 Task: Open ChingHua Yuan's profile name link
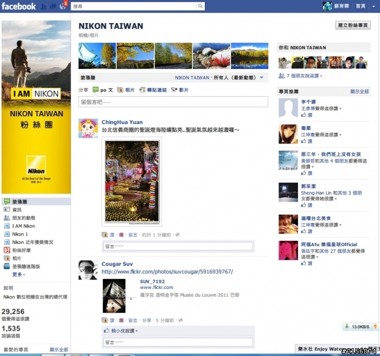[122, 122]
